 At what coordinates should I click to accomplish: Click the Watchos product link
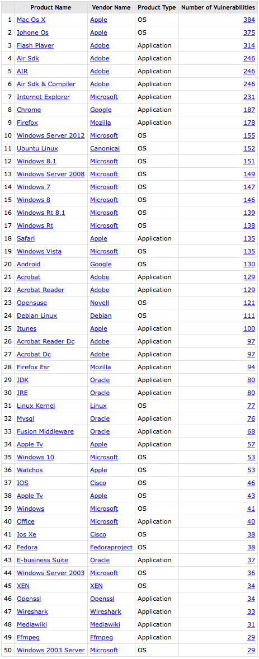pos(30,470)
